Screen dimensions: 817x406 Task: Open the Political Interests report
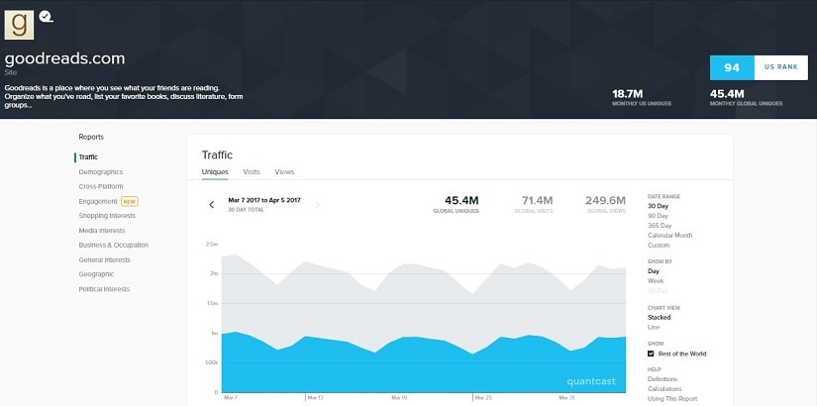(104, 289)
